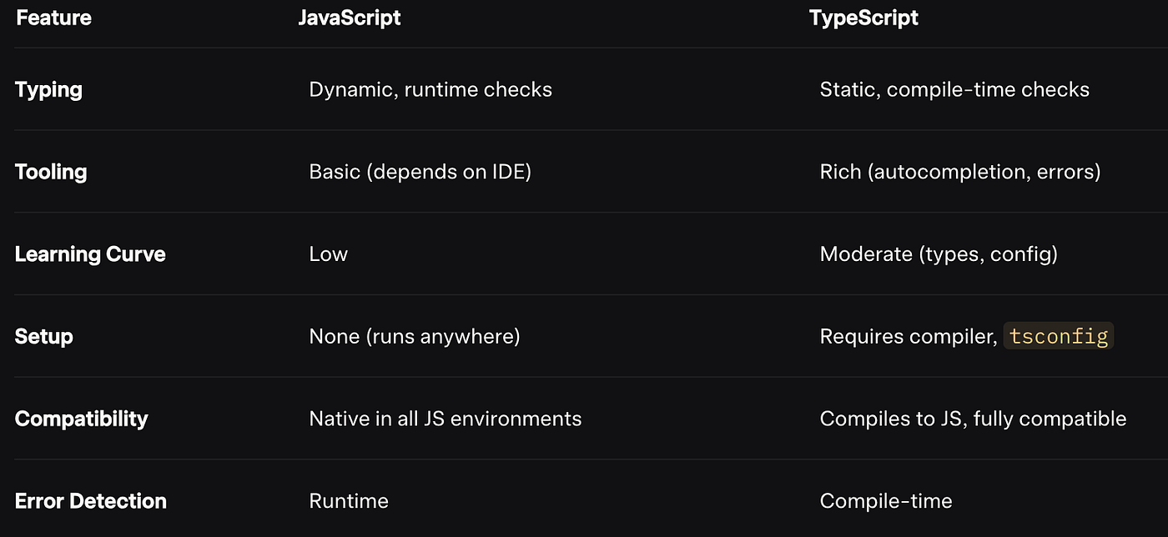The height and width of the screenshot is (537, 1168).
Task: Select the Compatibility row label
Action: [x=81, y=419]
